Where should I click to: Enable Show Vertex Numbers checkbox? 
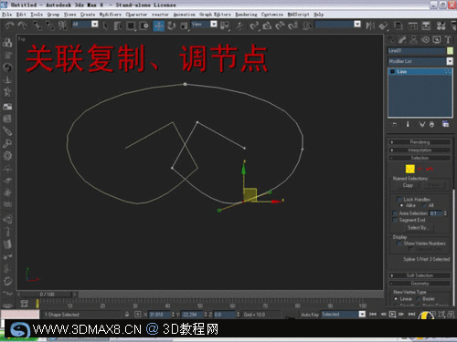[399, 244]
